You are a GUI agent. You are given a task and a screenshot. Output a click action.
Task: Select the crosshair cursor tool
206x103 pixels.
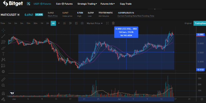pos(3,30)
